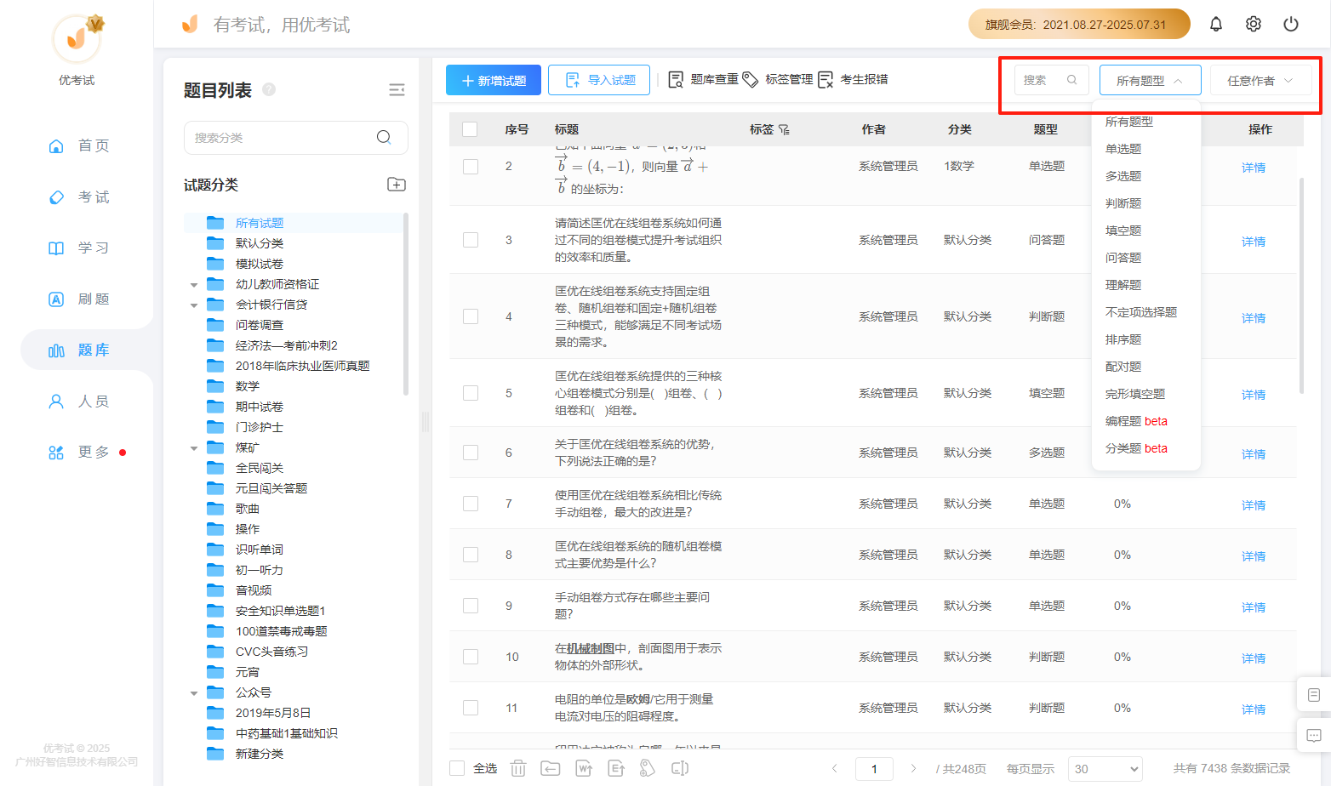The height and width of the screenshot is (786, 1331).
Task: Open the settings gear icon
Action: point(1254,24)
